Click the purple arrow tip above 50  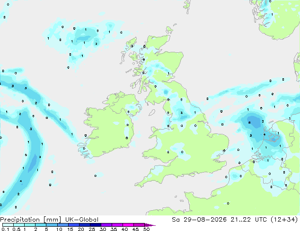coord(150,225)
